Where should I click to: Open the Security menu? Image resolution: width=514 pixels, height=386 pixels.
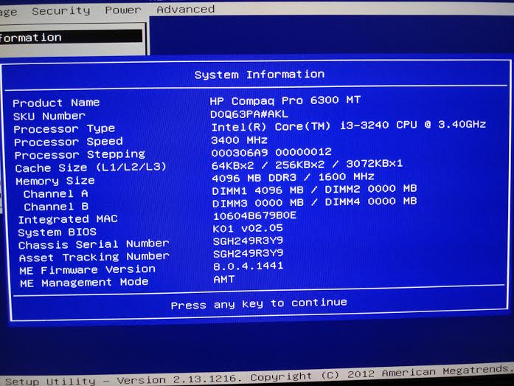click(x=60, y=10)
